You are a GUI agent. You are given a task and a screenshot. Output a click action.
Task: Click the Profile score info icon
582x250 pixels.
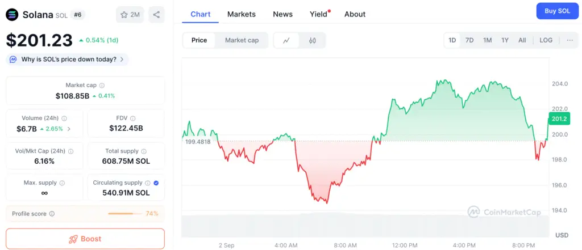52,214
